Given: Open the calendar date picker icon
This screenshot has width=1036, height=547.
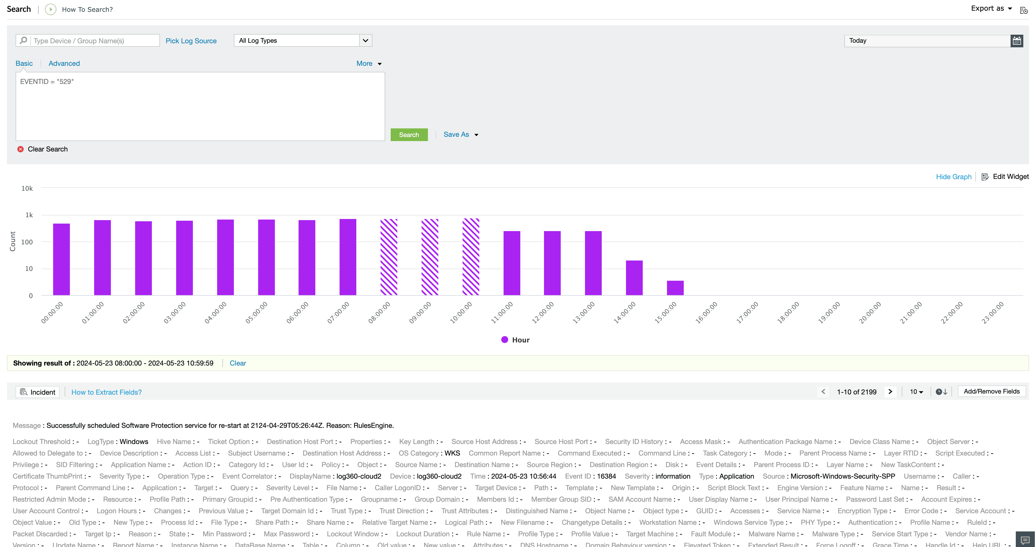Looking at the screenshot, I should (1017, 40).
